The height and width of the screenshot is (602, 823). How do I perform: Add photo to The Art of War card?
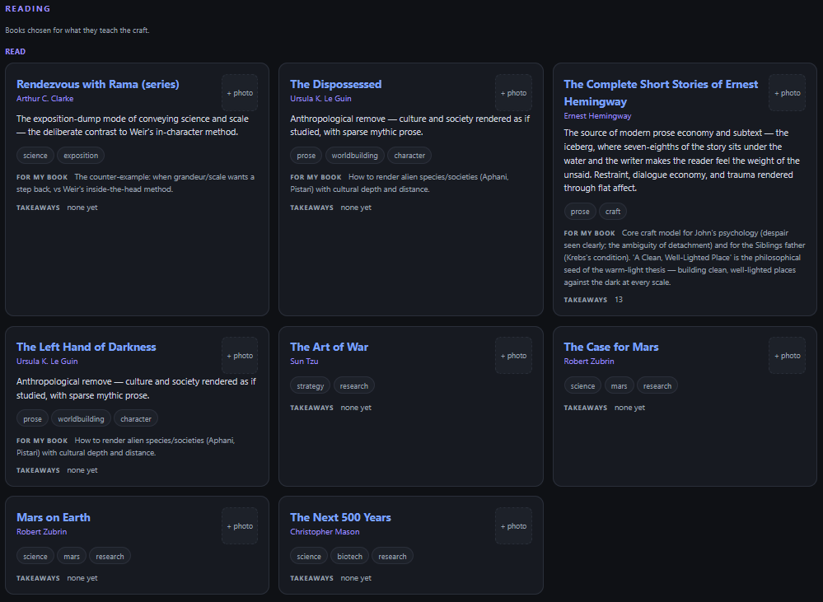coord(513,355)
